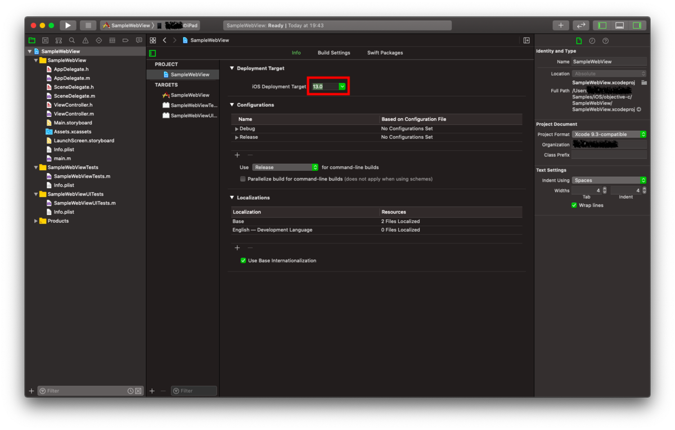Reveal Full Path in Finder arrow
The image size is (675, 430).
click(x=639, y=110)
